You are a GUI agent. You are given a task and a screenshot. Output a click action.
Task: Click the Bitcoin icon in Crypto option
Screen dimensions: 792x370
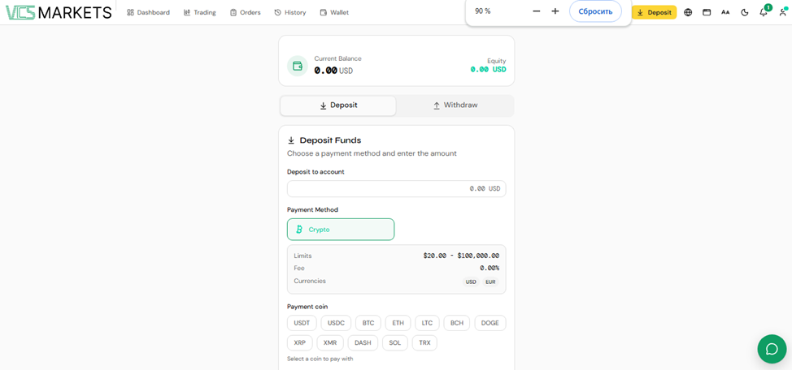point(299,230)
